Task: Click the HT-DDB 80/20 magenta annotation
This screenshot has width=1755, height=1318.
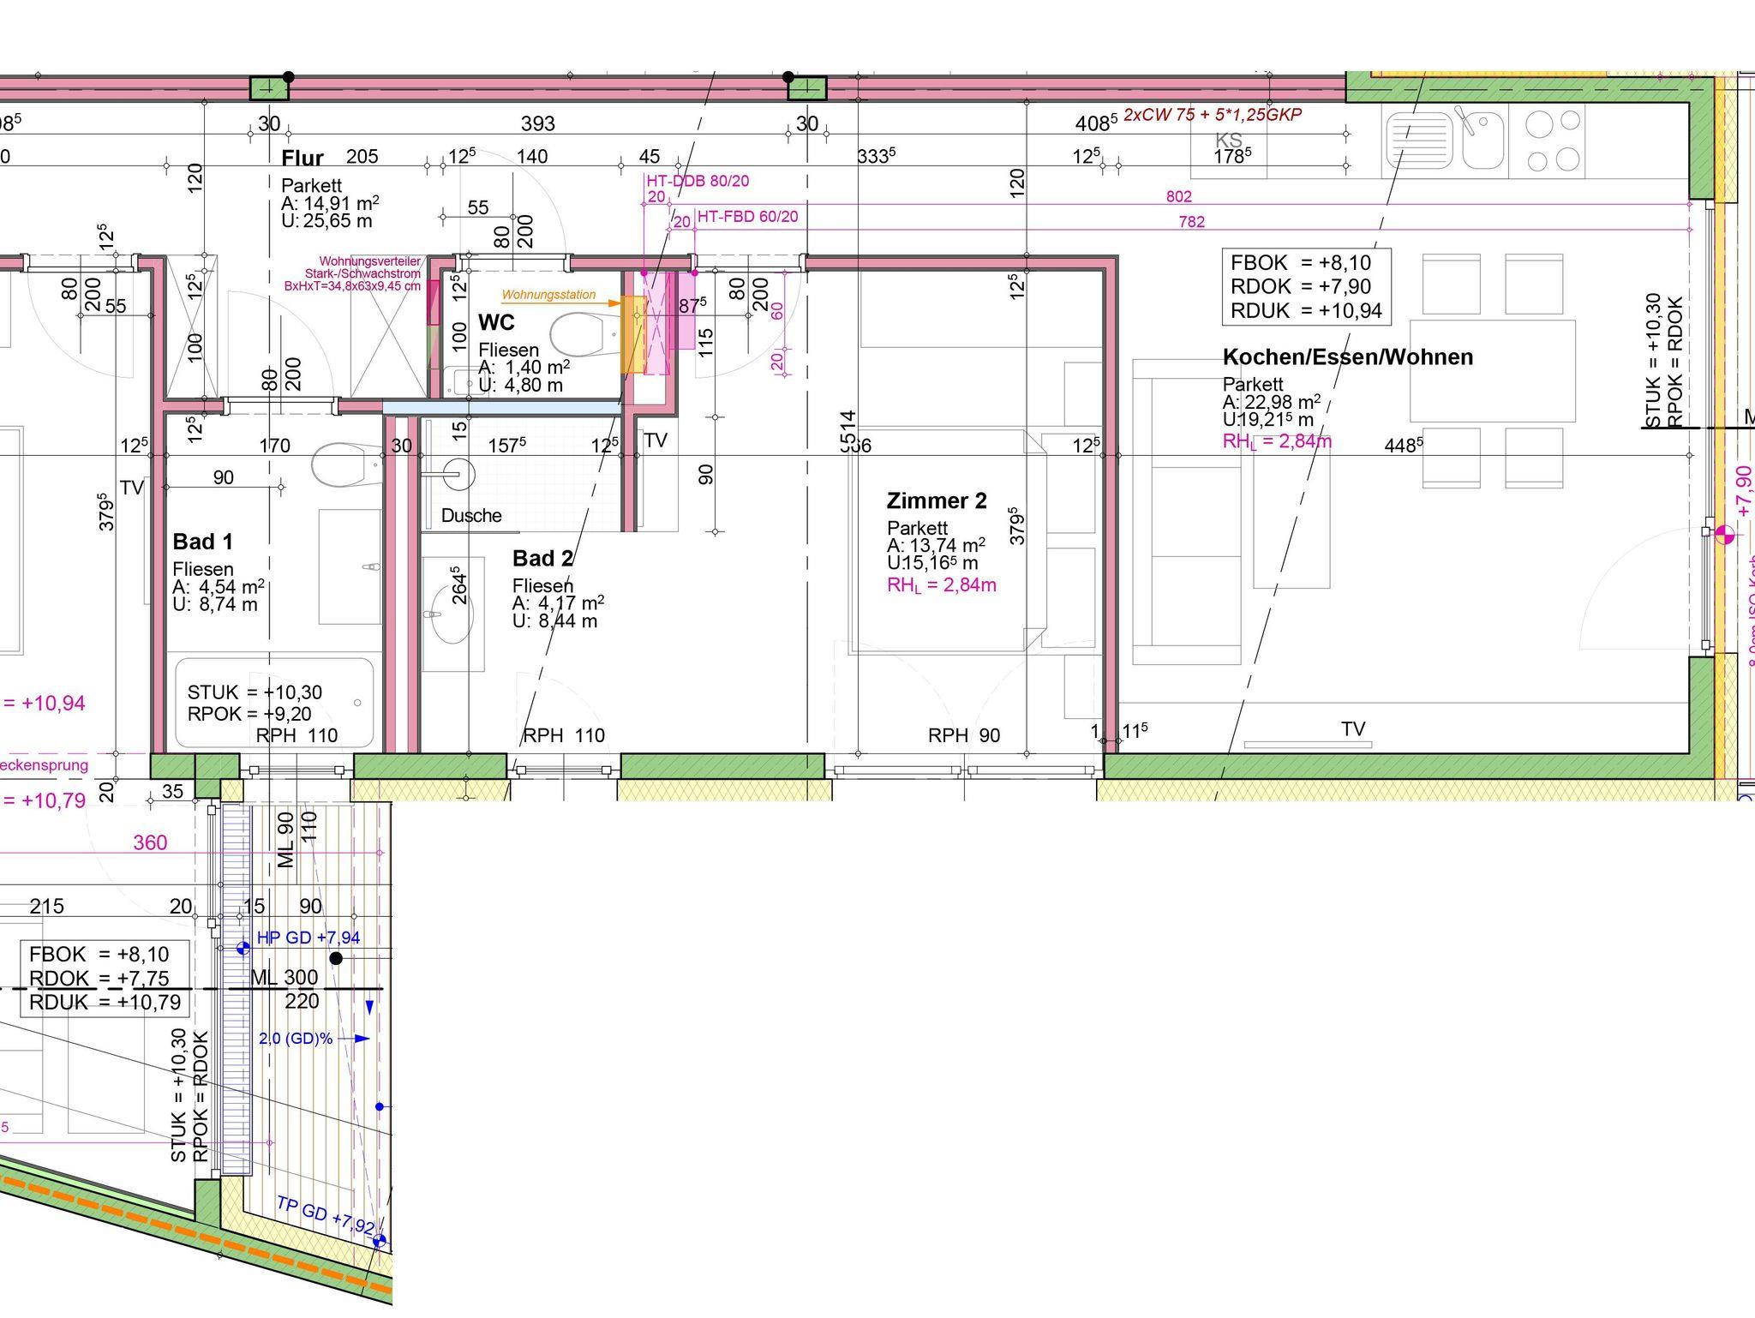Action: [x=698, y=181]
